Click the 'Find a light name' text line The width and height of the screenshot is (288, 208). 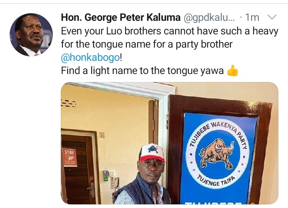coord(142,70)
